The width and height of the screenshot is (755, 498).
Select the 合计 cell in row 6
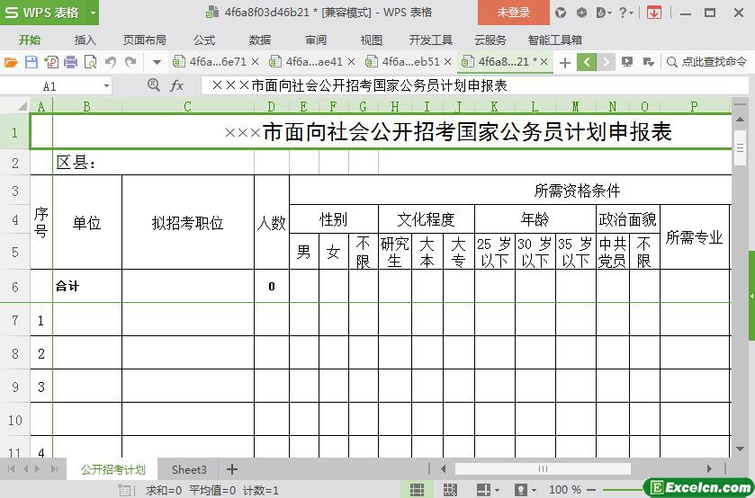click(86, 286)
